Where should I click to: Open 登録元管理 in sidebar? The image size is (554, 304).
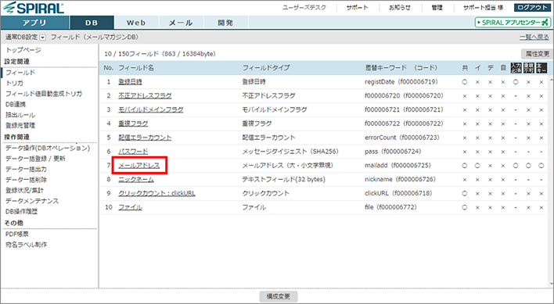tap(20, 126)
